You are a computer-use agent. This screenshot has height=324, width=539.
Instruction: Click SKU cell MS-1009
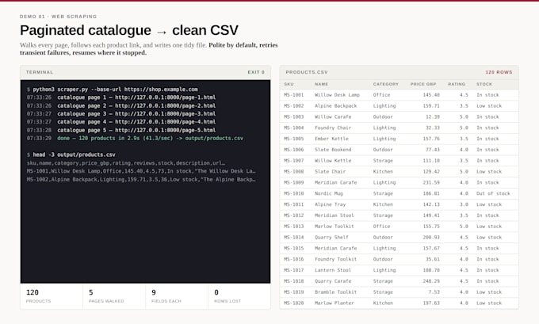tap(294, 183)
